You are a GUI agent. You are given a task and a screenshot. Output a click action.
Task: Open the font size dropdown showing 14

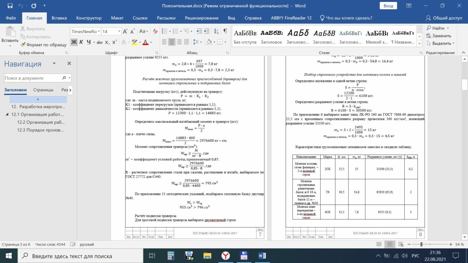tap(119, 31)
